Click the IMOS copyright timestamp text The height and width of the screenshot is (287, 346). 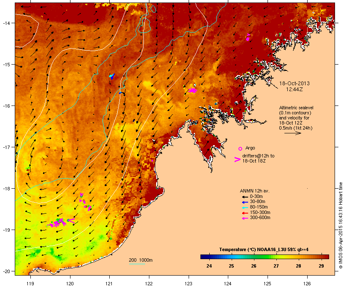pos(341,225)
